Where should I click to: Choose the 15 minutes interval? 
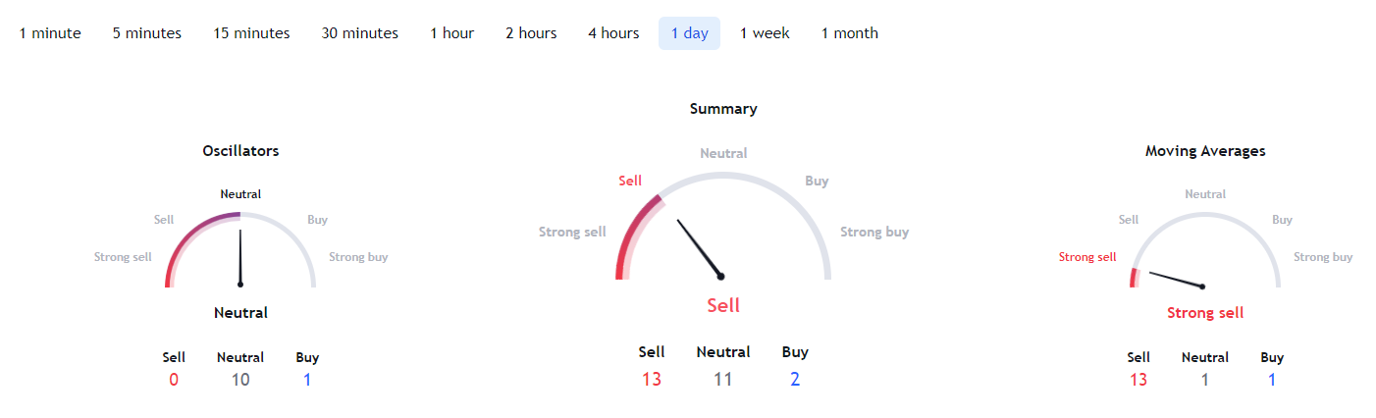252,33
